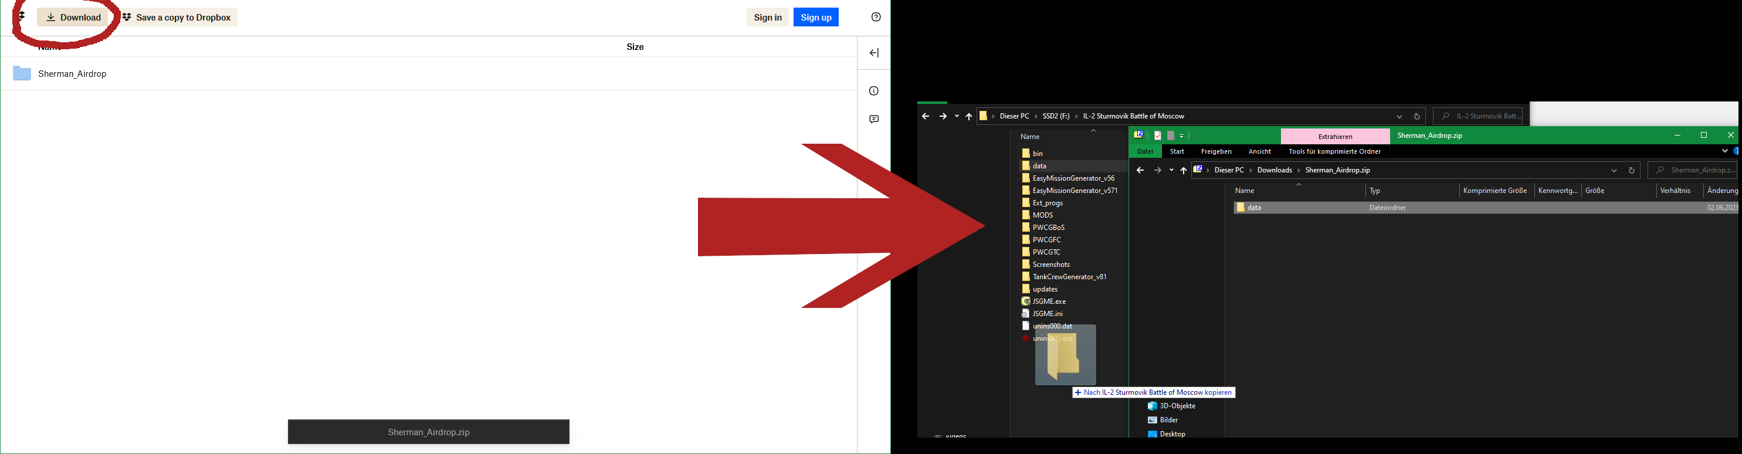Viewport: 1742px width, 454px height.
Task: Click the JSGME.ini settings file icon
Action: [1026, 313]
